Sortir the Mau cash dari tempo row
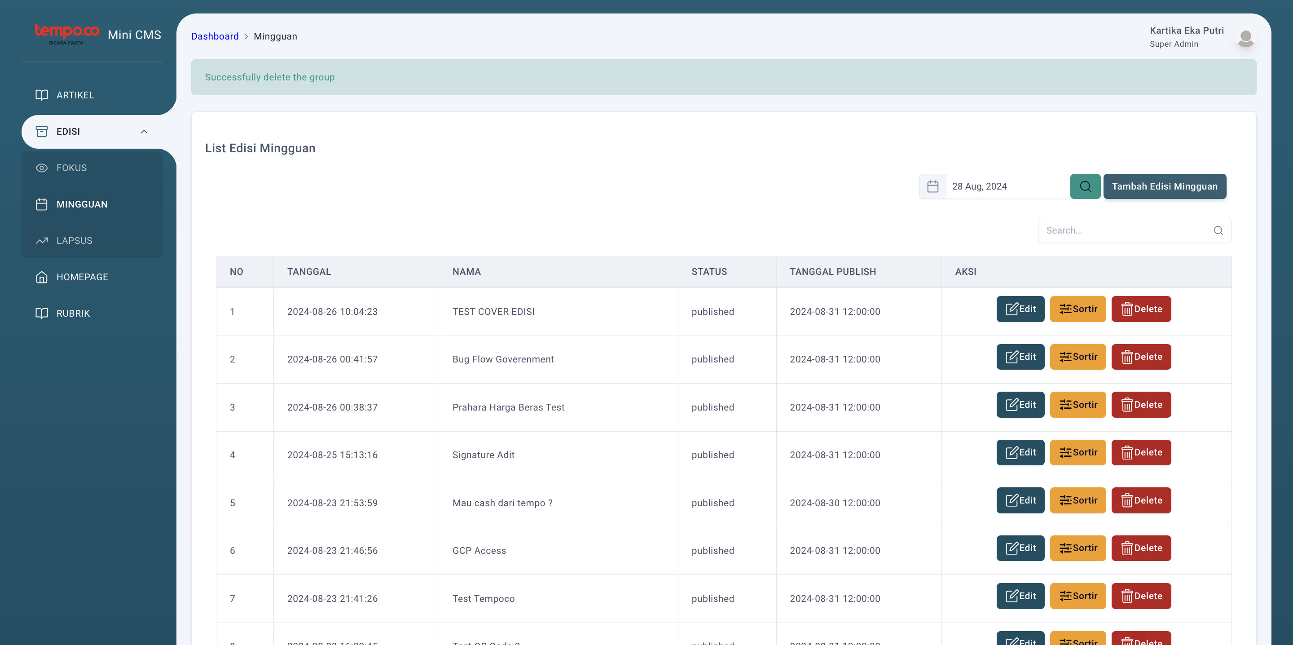This screenshot has width=1293, height=645. 1077,500
